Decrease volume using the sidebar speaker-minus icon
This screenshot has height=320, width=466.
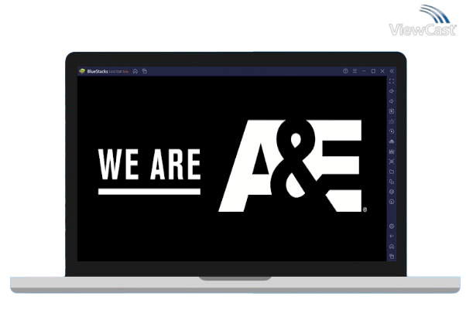(x=392, y=101)
